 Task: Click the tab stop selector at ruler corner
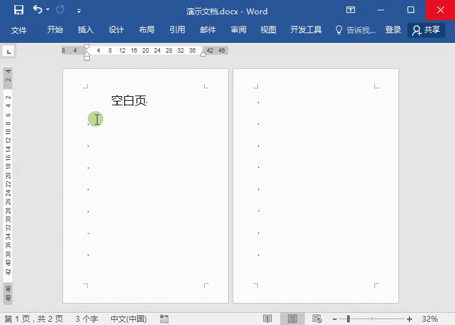click(x=8, y=51)
